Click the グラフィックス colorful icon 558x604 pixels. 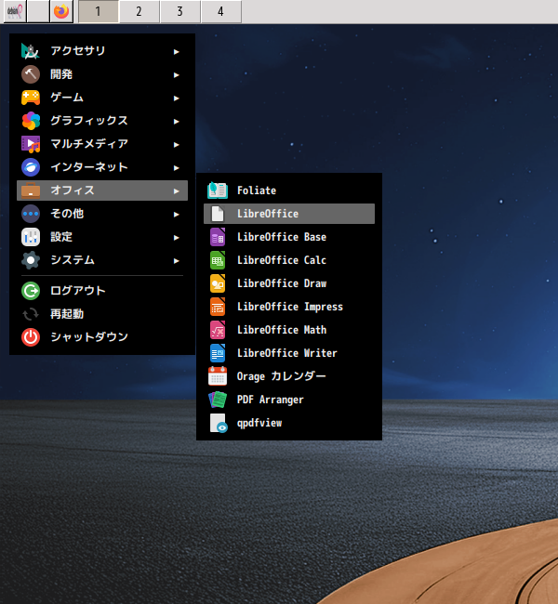[31, 121]
